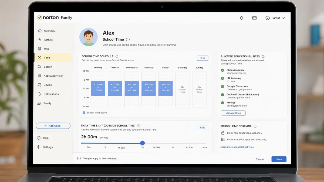Click the Device laptop icon in sidebar
The height and width of the screenshot is (182, 324).
click(x=39, y=85)
